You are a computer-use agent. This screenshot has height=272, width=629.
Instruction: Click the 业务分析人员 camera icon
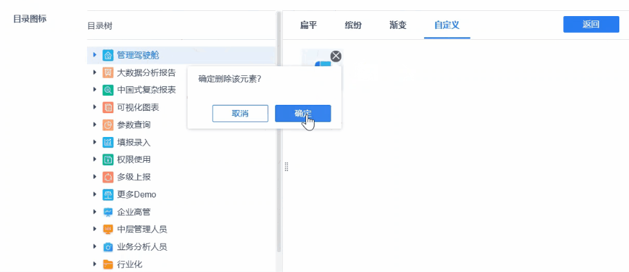(108, 247)
